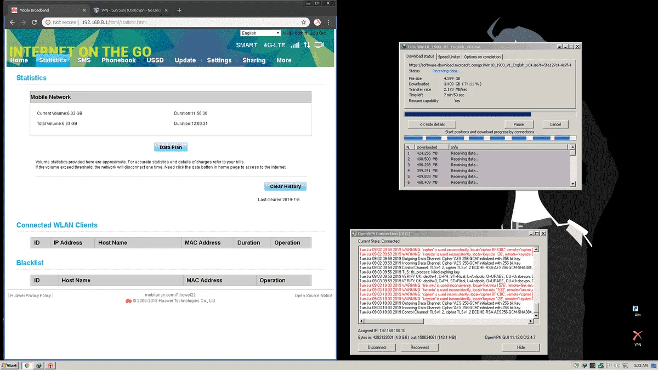This screenshot has width=658, height=370.
Task: Switch to the Options on completion tab
Action: pos(483,56)
